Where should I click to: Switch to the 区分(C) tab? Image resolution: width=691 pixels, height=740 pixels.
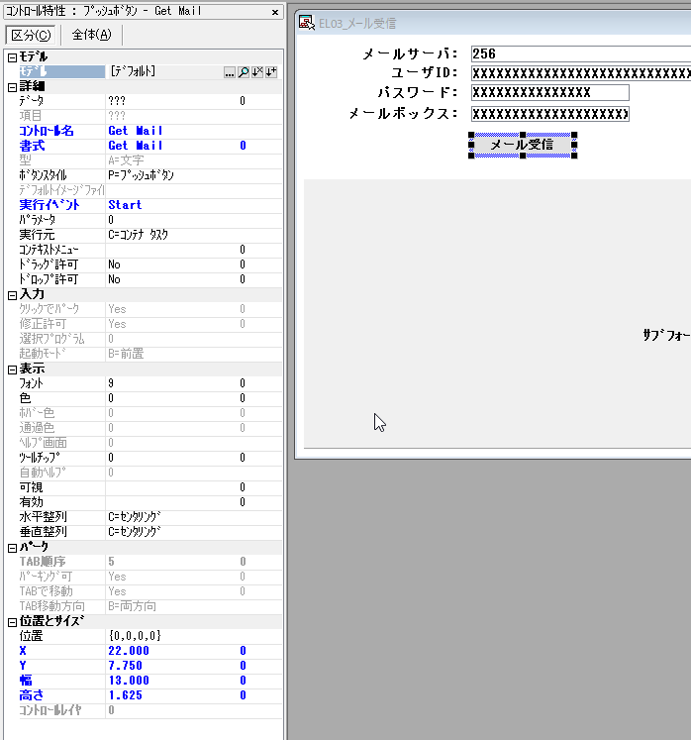30,36
